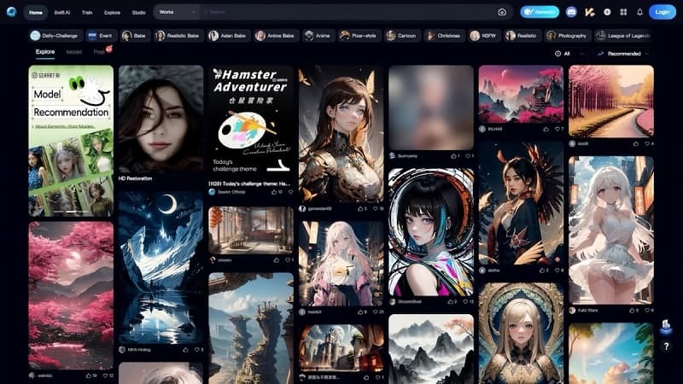683x384 pixels.
Task: Open the apps grid icon
Action: click(623, 12)
